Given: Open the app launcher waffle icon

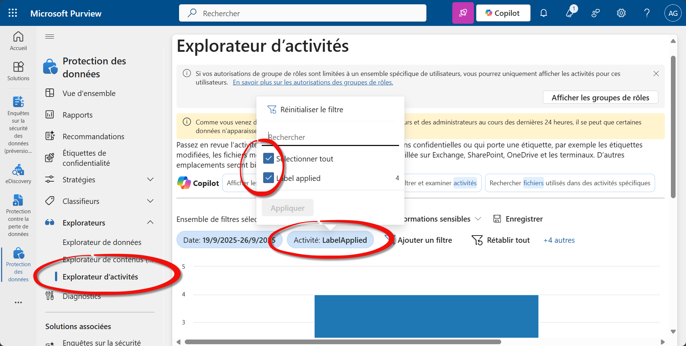Looking at the screenshot, I should (13, 13).
